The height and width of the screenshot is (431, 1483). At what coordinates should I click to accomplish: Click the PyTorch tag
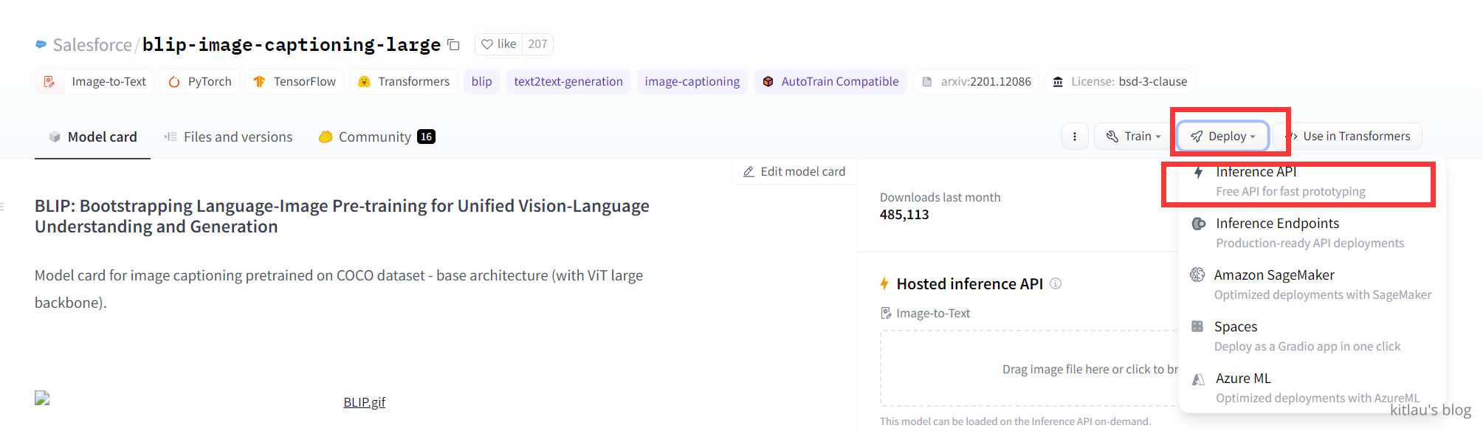[200, 81]
